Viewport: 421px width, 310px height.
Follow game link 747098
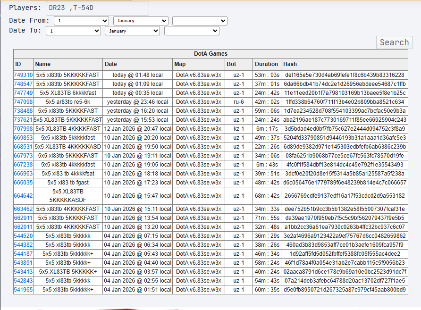point(23,102)
